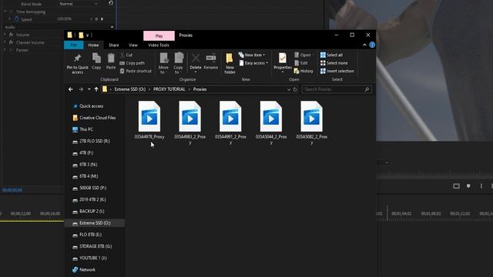
Task: Select file 035A5044_2_Proxy
Action: click(x=271, y=123)
